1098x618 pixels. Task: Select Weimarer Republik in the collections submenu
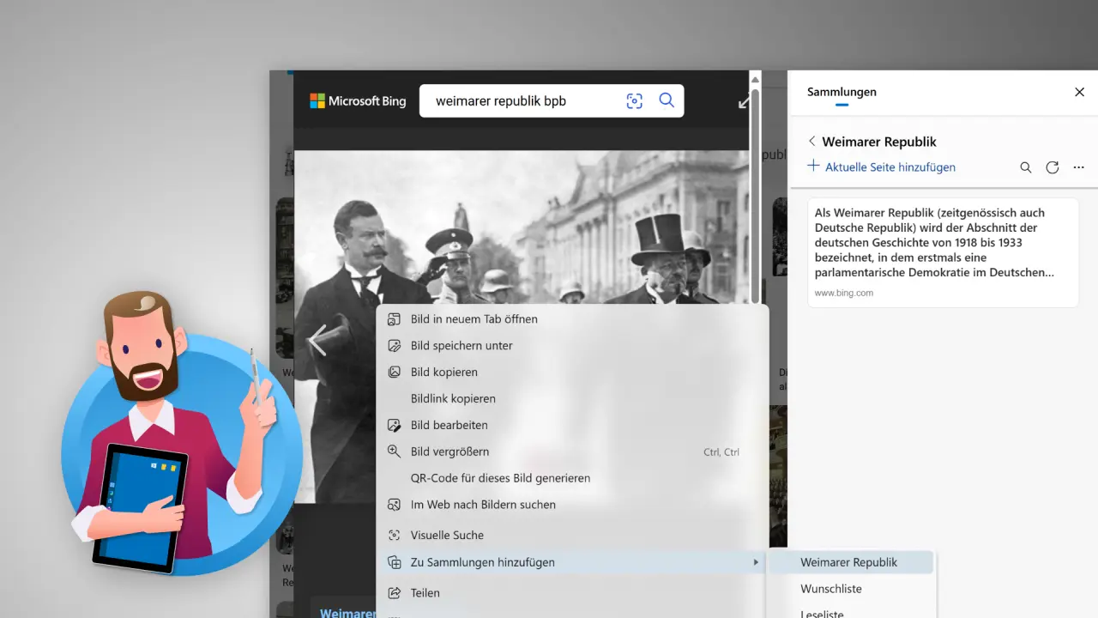point(849,562)
